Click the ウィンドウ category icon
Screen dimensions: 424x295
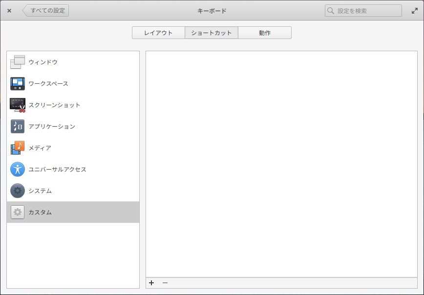(x=18, y=62)
